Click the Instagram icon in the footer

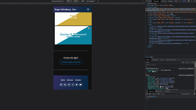click(69, 85)
